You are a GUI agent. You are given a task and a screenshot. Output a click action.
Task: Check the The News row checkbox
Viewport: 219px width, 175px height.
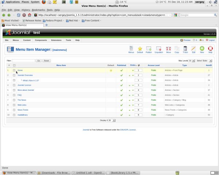point(14,100)
